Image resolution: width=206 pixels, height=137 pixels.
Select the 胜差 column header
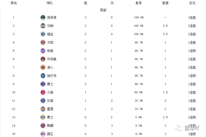click(165, 3)
